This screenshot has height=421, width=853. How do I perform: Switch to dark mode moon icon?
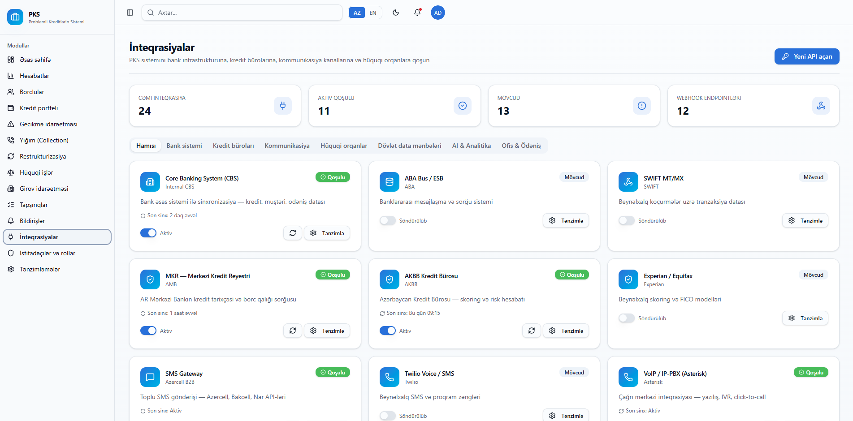[396, 13]
